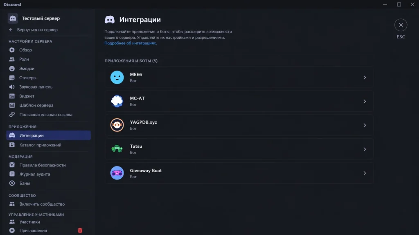Viewport: 419px width, 235px height.
Task: Close settings with the X ESC button
Action: click(x=401, y=25)
